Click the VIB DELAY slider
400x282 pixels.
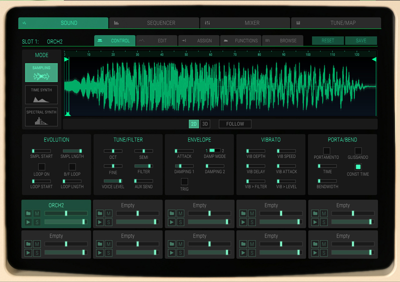tap(256, 166)
